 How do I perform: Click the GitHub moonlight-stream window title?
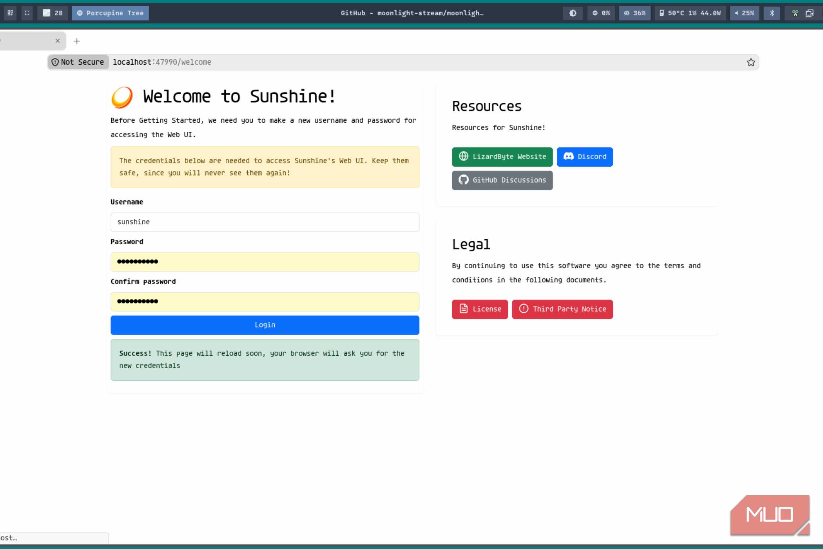tap(412, 13)
